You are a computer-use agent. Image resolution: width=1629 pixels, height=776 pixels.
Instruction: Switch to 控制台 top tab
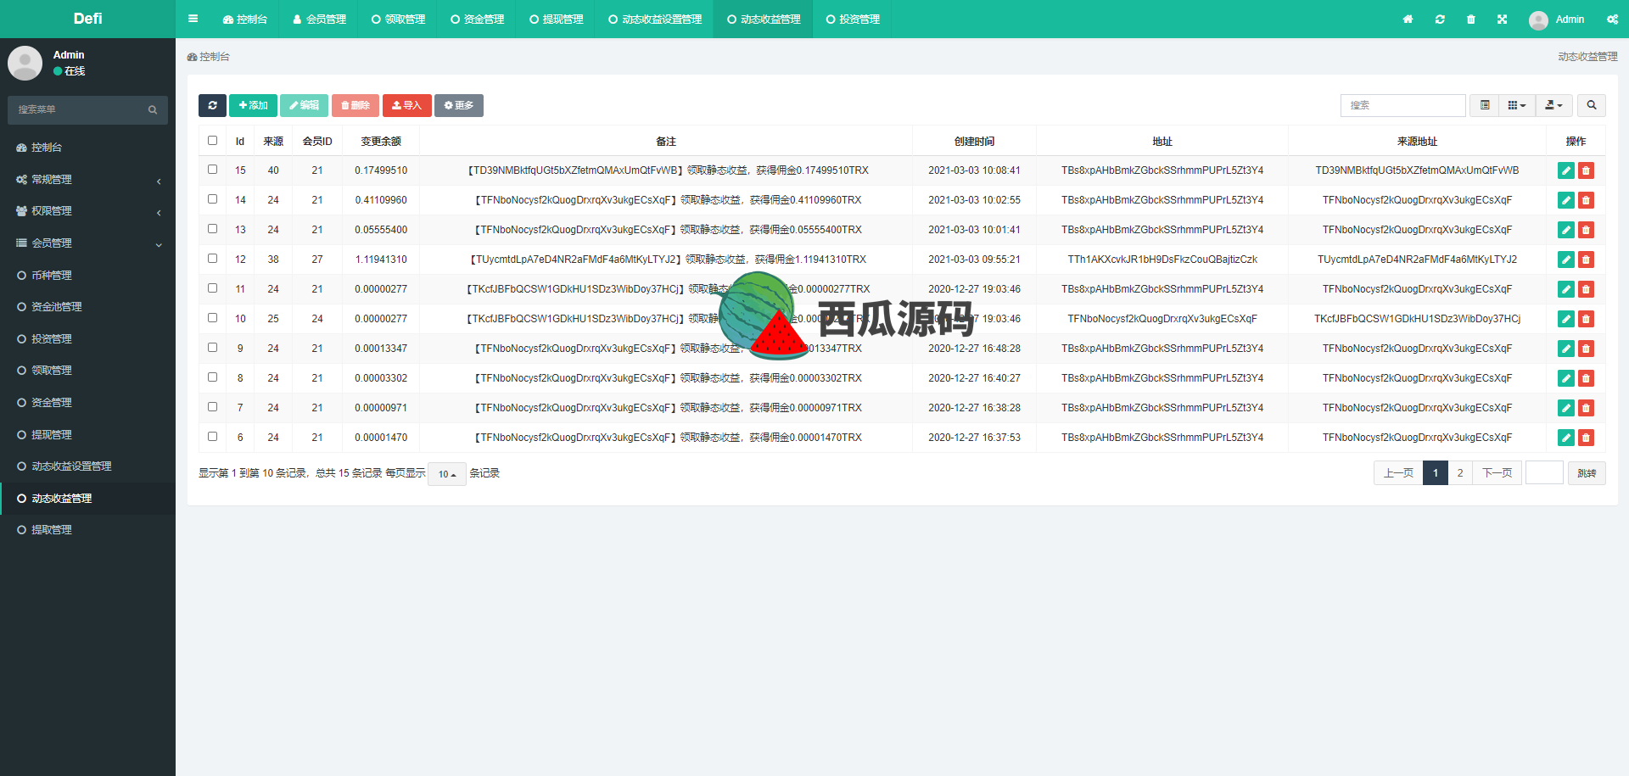245,19
